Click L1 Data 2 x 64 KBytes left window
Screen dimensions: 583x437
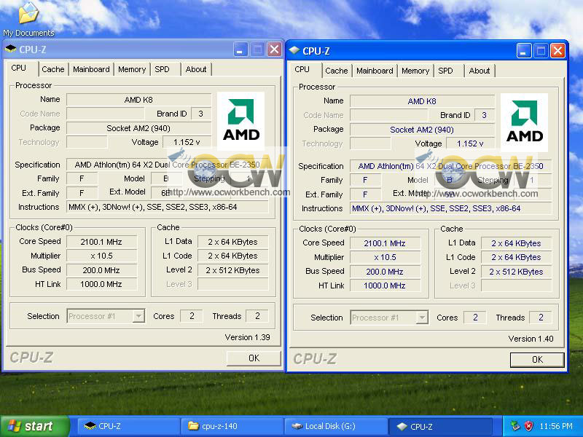point(232,242)
